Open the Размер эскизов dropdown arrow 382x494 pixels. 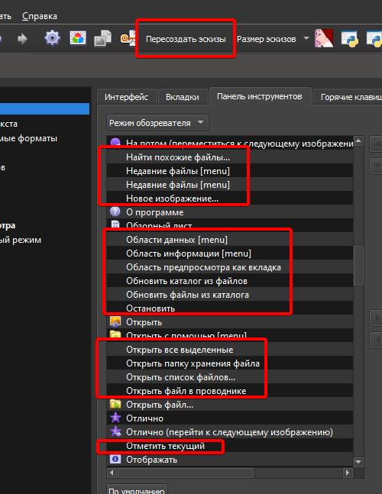(x=306, y=38)
